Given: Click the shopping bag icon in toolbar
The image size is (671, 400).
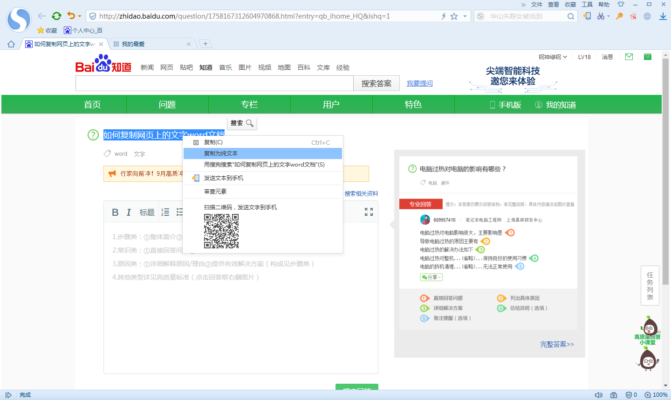Looking at the screenshot, I should 632,16.
